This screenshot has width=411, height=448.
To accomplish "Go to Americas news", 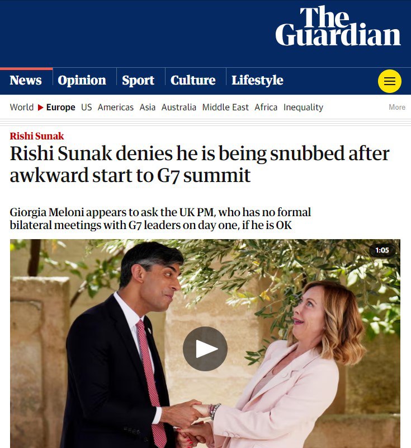I will 116,108.
